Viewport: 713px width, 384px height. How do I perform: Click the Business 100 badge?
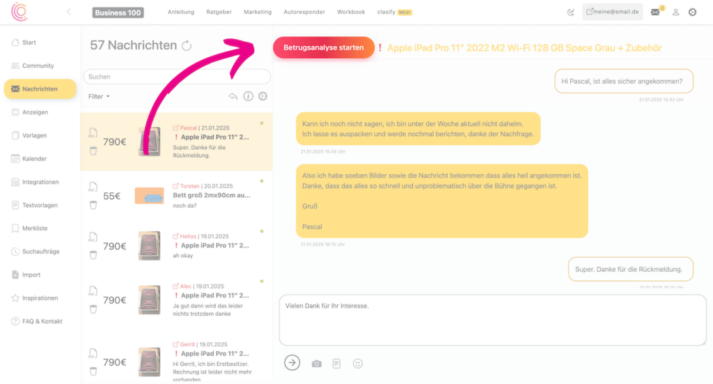118,13
